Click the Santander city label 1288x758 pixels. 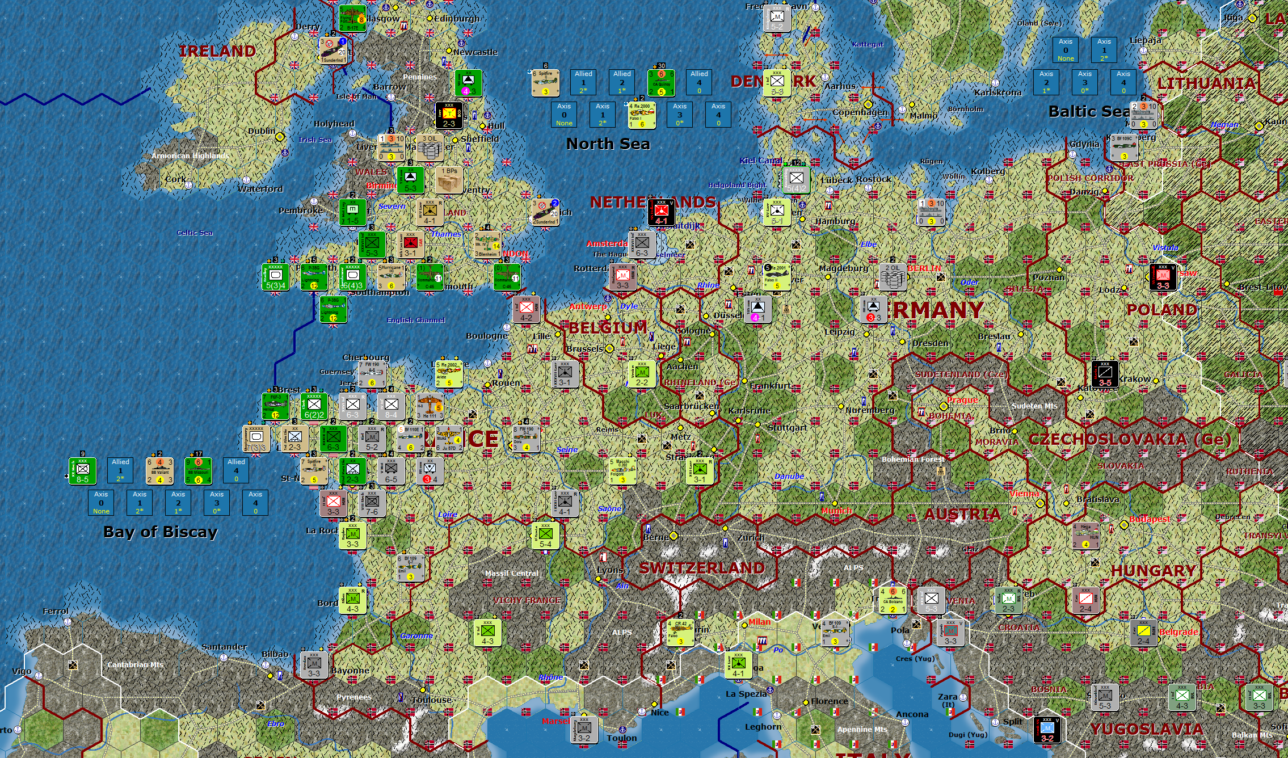[224, 647]
